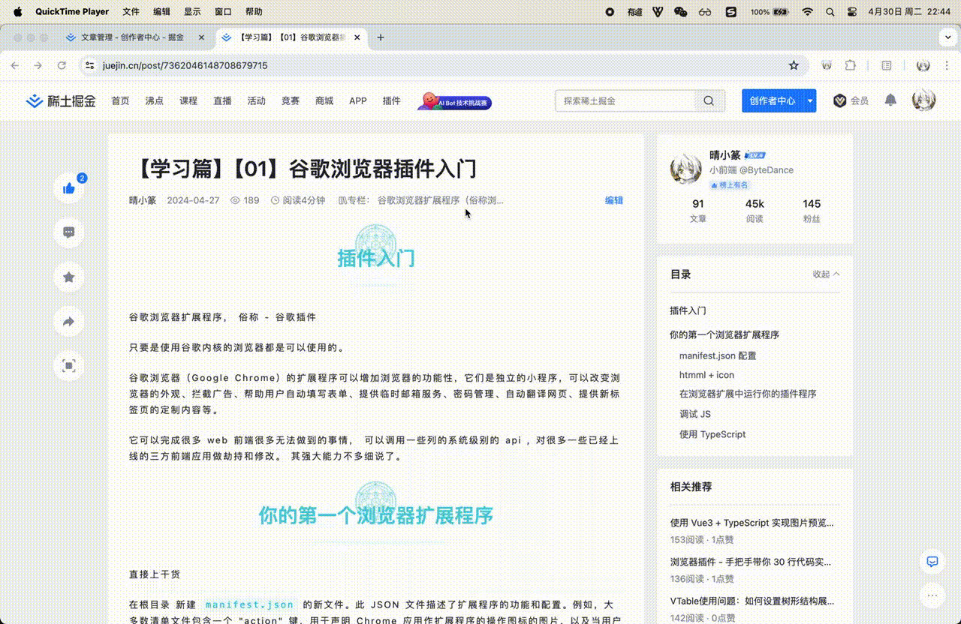This screenshot has width=961, height=624.
Task: Open Chrome profile avatar
Action: pyautogui.click(x=923, y=65)
